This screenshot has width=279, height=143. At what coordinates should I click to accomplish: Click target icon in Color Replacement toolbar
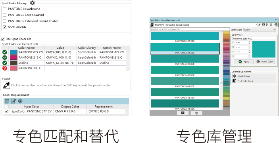20,101
